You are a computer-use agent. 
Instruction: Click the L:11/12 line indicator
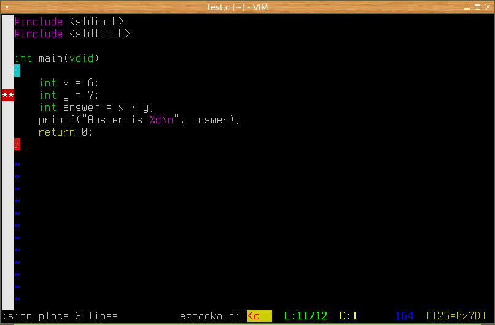coord(306,316)
